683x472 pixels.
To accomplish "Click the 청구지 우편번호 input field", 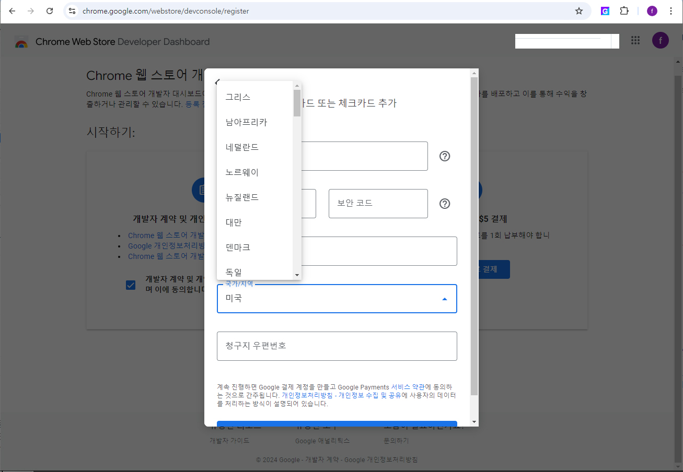I will pos(337,346).
